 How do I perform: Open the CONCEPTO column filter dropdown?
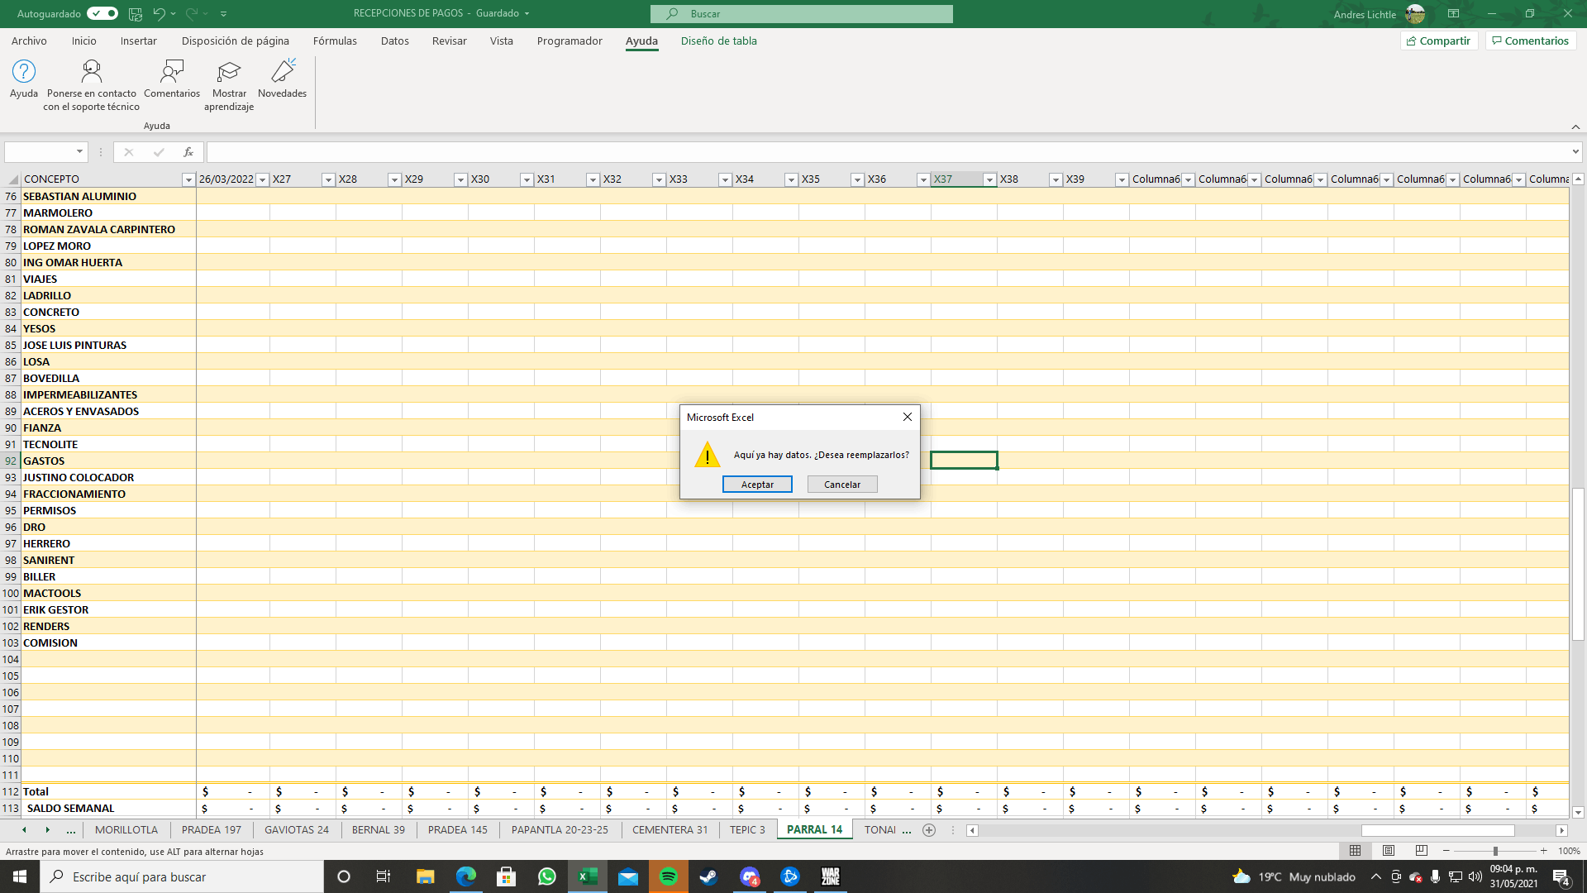pyautogui.click(x=188, y=179)
